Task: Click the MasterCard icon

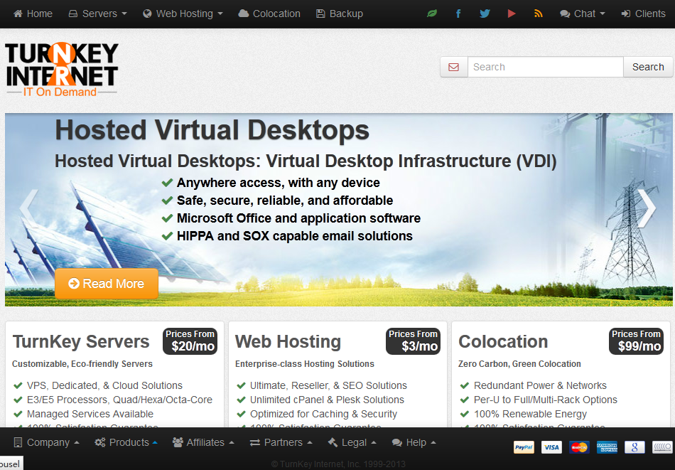Action: [x=579, y=447]
